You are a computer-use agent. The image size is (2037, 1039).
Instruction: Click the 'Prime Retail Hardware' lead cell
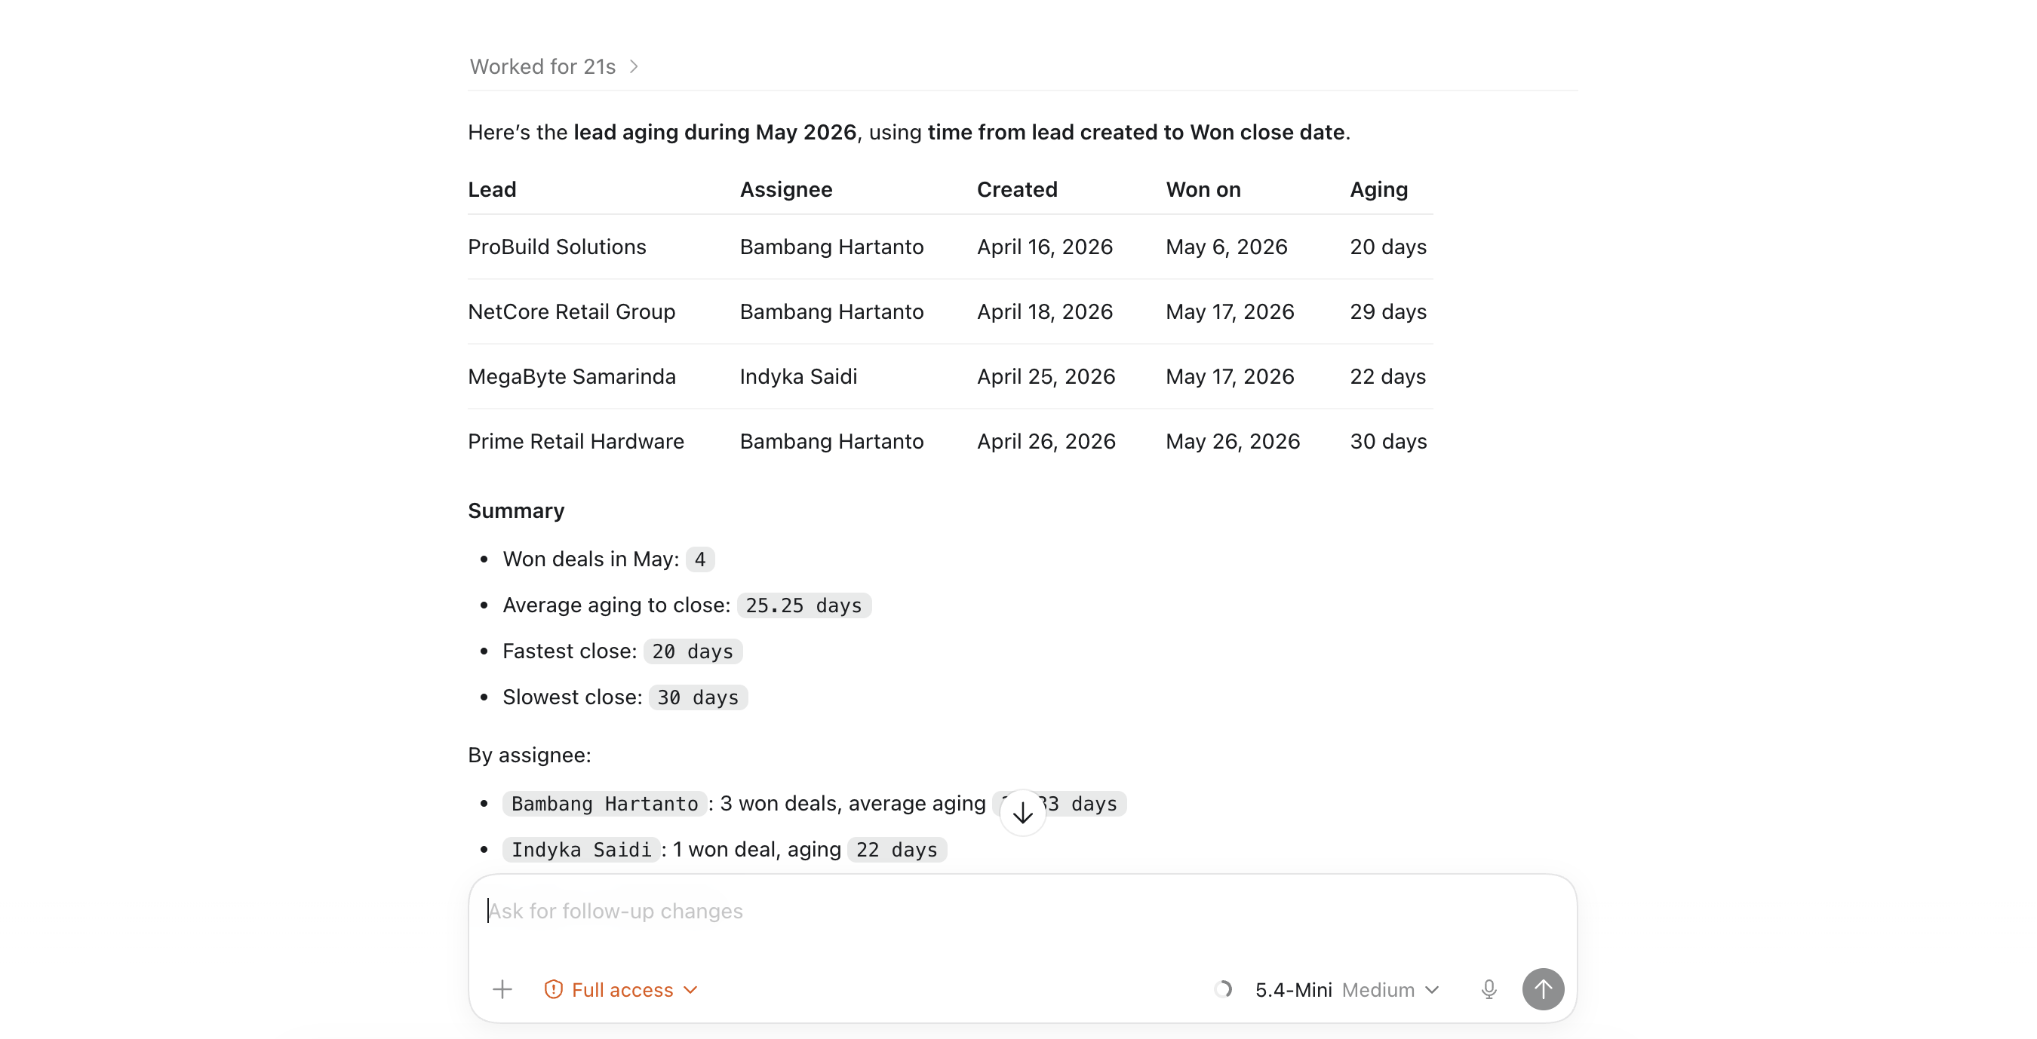576,441
